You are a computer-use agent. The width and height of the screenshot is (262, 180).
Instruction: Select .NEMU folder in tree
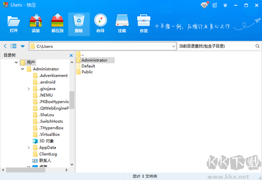[43, 95]
